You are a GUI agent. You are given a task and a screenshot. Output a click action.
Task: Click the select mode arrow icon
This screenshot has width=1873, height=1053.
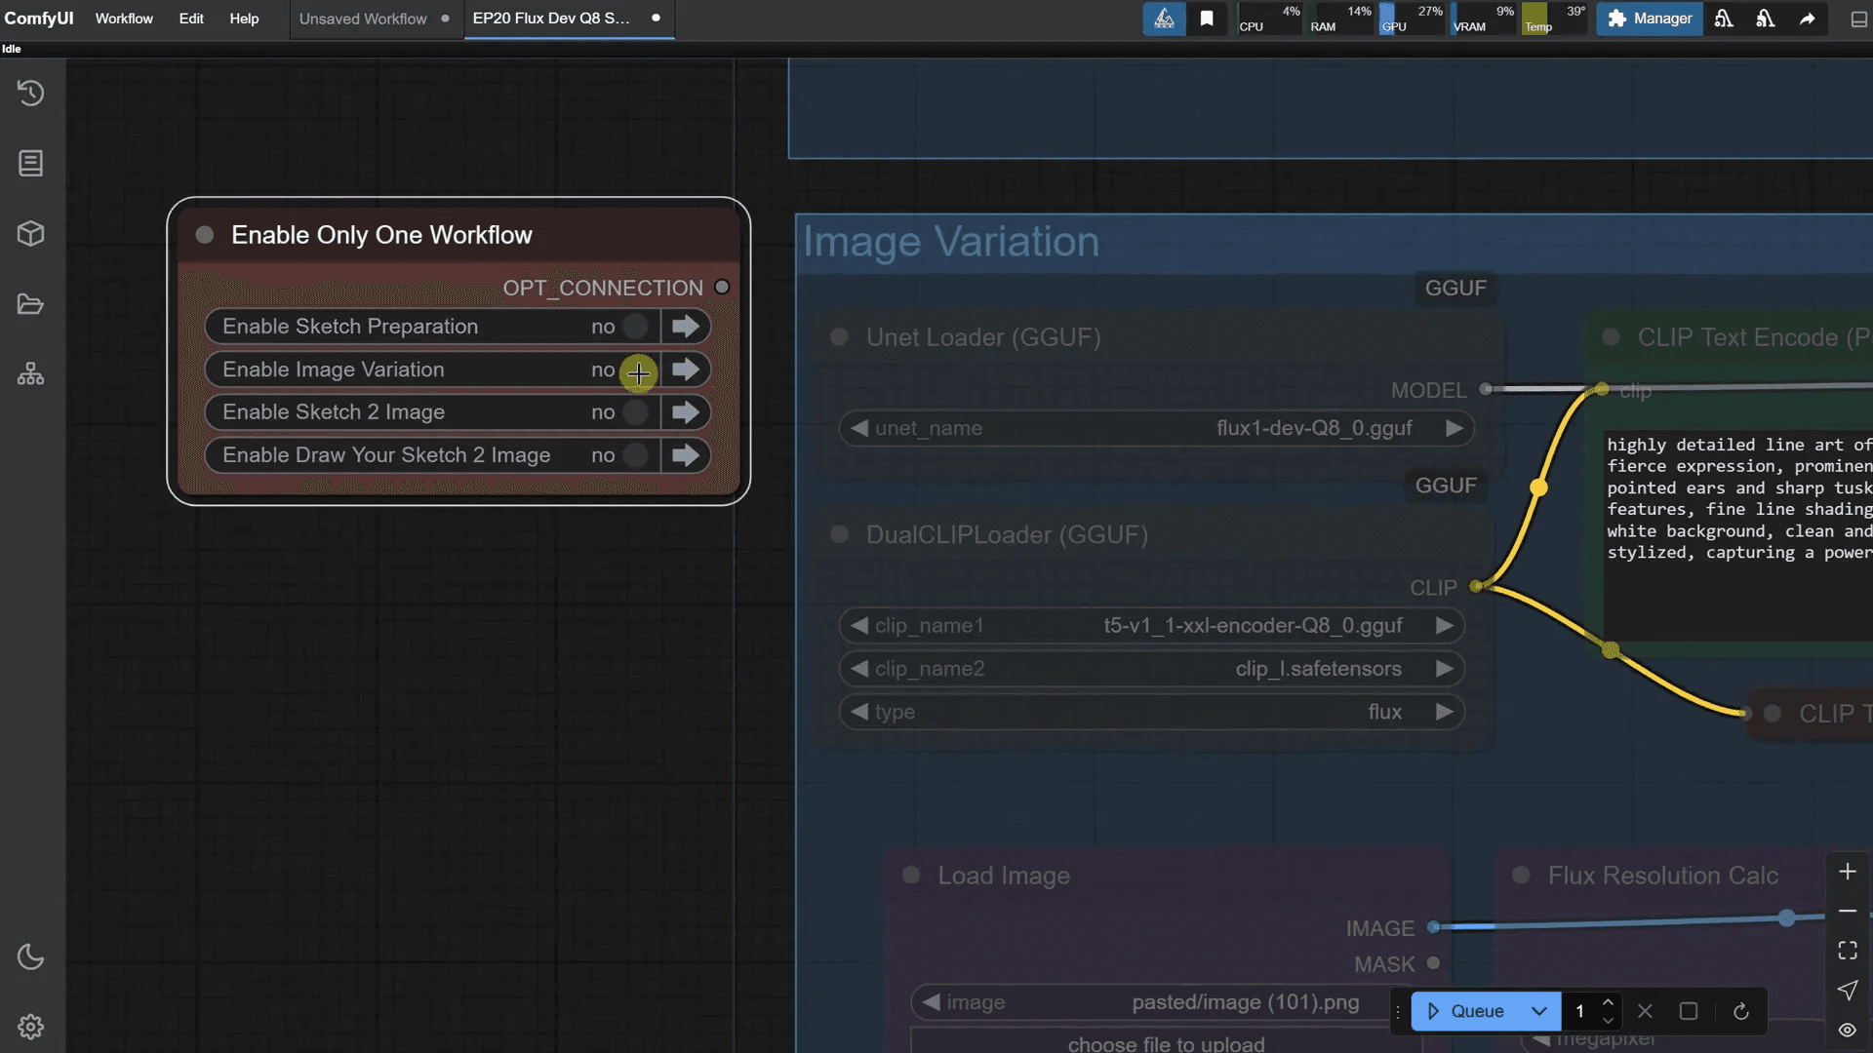pos(1848,991)
